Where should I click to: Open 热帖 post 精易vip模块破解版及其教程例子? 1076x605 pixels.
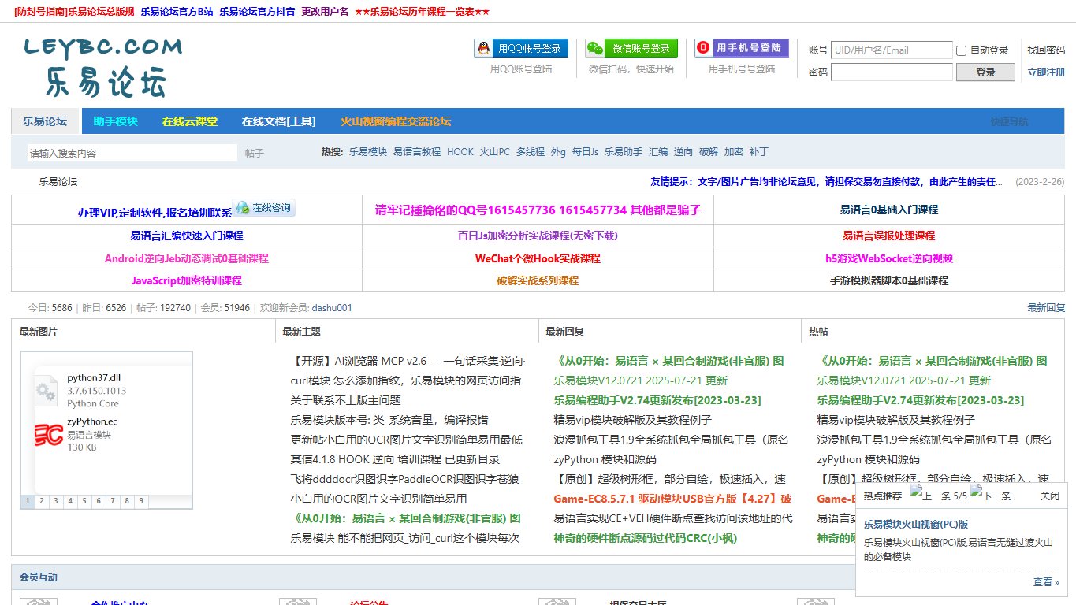[x=895, y=420]
